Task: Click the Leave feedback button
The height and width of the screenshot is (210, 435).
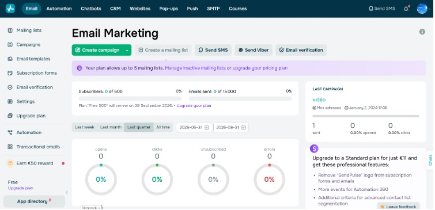Action: coord(398,207)
